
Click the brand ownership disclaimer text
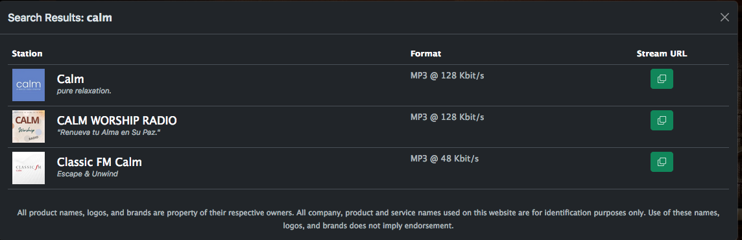tap(368, 219)
